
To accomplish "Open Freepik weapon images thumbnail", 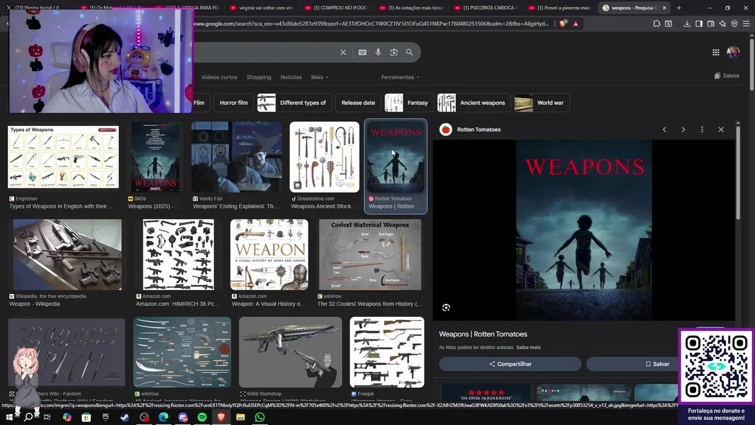I will point(387,352).
